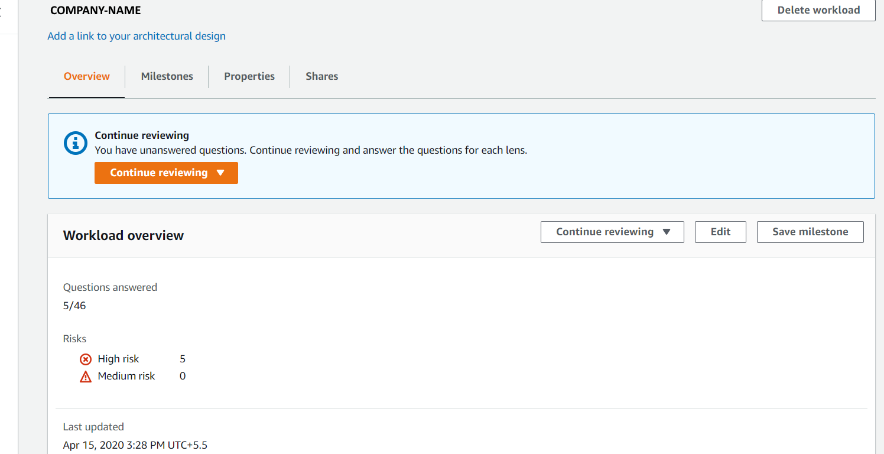
Task: Click the 5/46 questions answered value
Action: tap(74, 306)
